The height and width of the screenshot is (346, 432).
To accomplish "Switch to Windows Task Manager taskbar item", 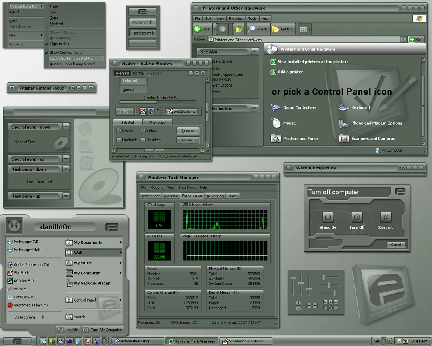I will click(x=192, y=341).
